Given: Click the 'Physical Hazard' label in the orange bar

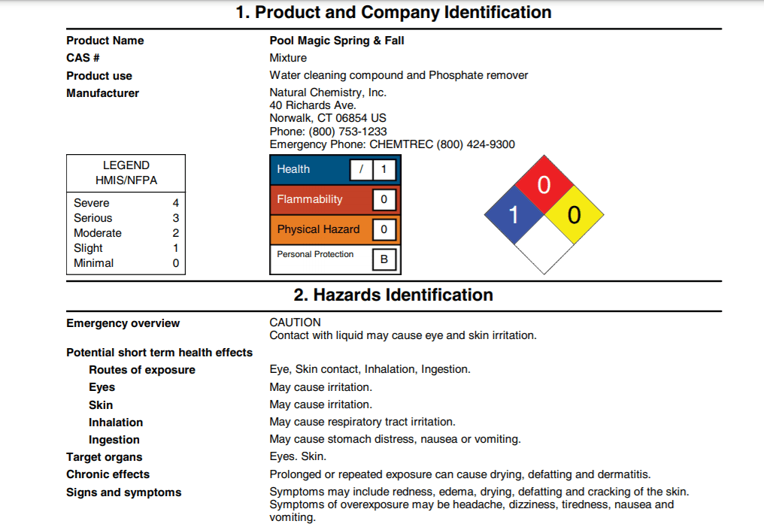Looking at the screenshot, I should click(x=318, y=229).
